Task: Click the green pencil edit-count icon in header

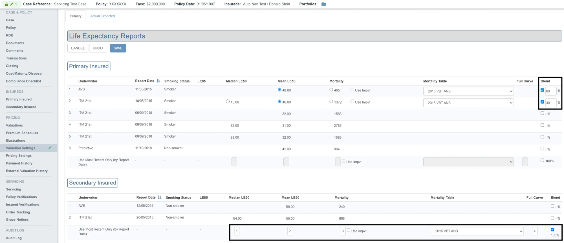Action: point(12,4)
